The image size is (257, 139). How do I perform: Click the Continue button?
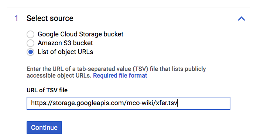[x=44, y=128]
